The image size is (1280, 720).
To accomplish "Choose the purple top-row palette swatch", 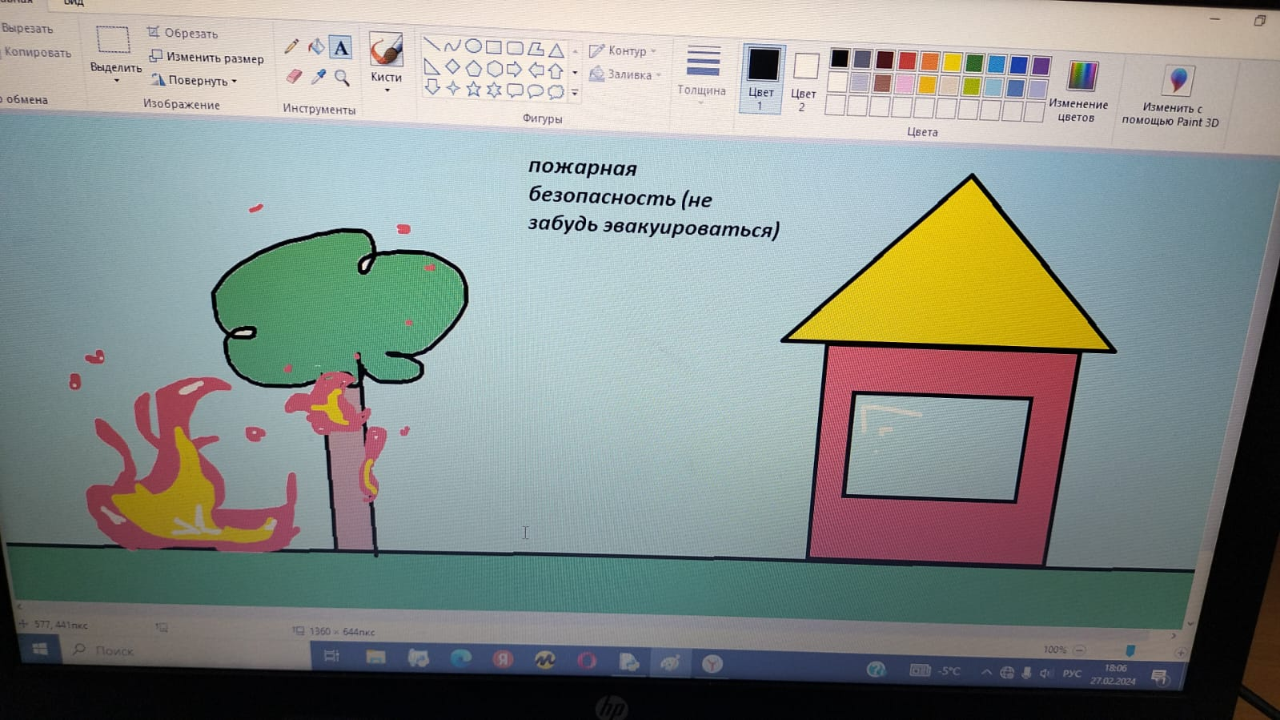I will coord(1041,65).
